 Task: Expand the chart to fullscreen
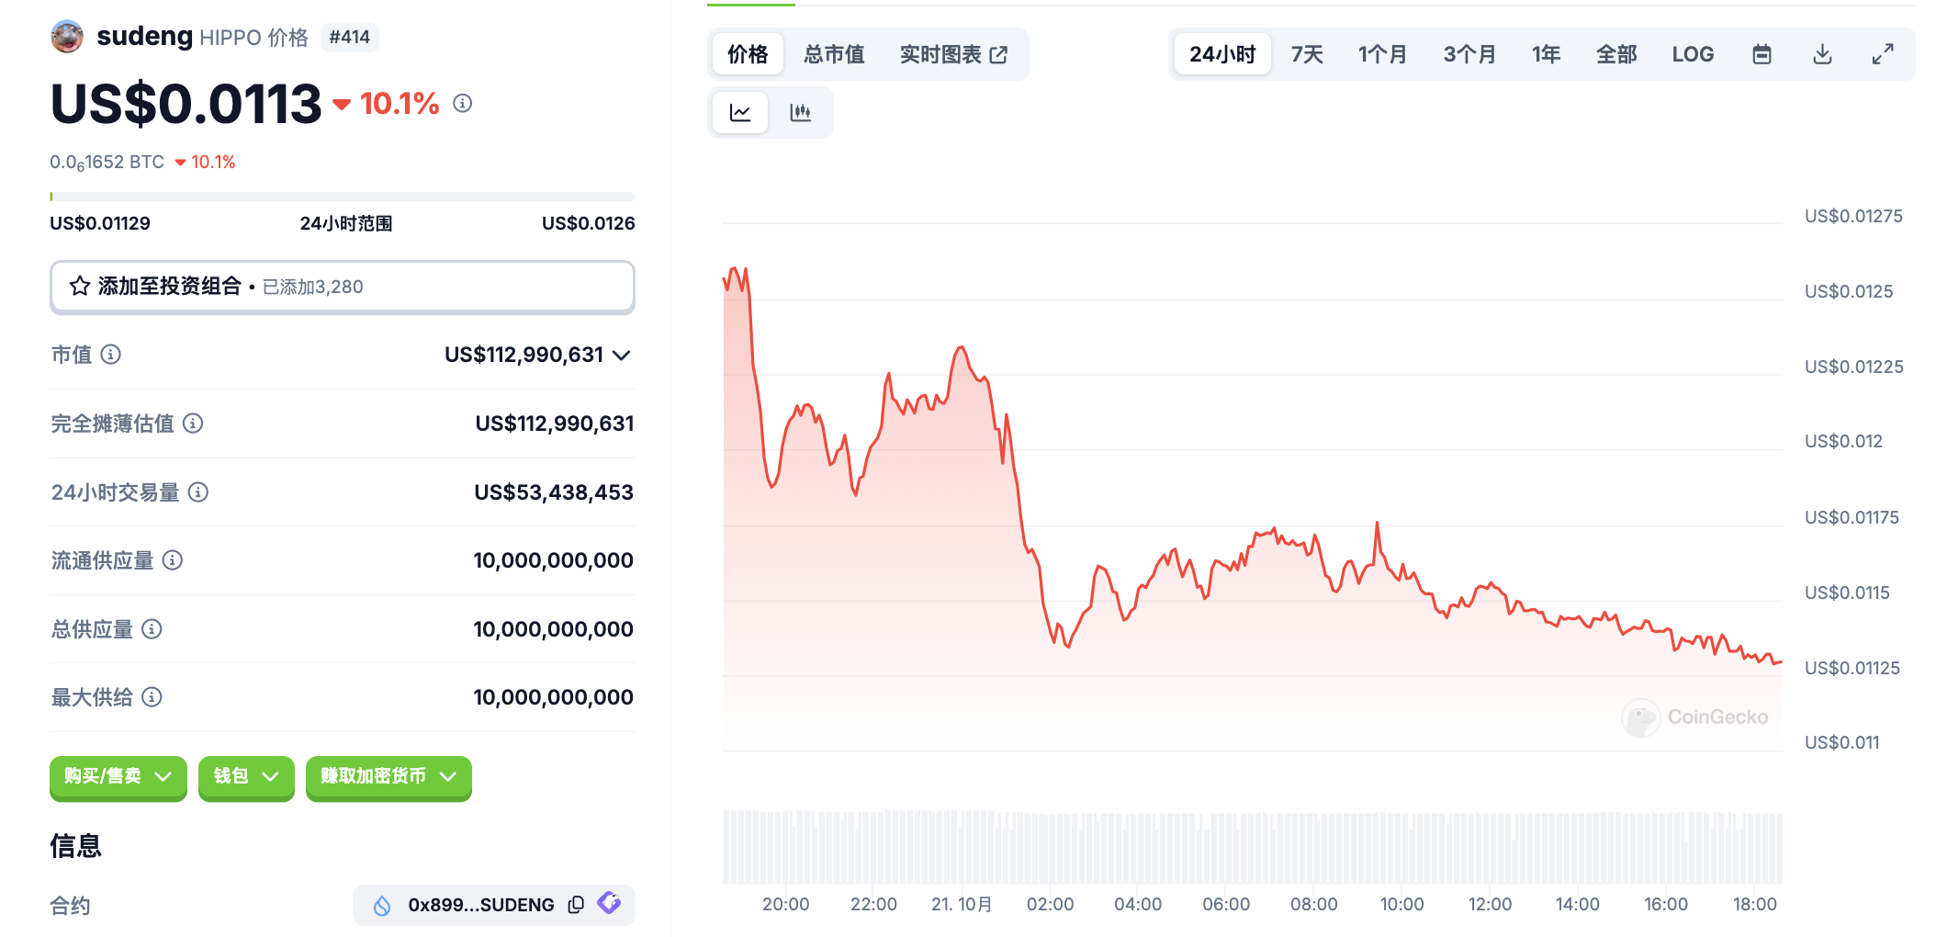[1882, 54]
